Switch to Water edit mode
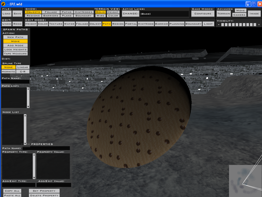Viewport: 262px width, 197px height. point(69,24)
